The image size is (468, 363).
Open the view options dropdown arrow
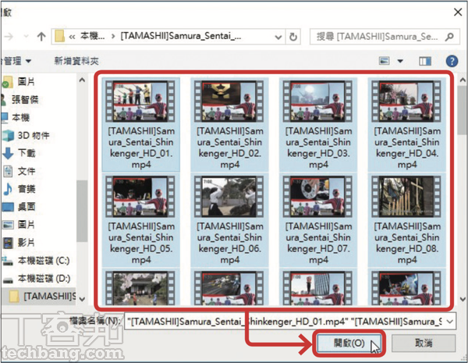(x=400, y=61)
